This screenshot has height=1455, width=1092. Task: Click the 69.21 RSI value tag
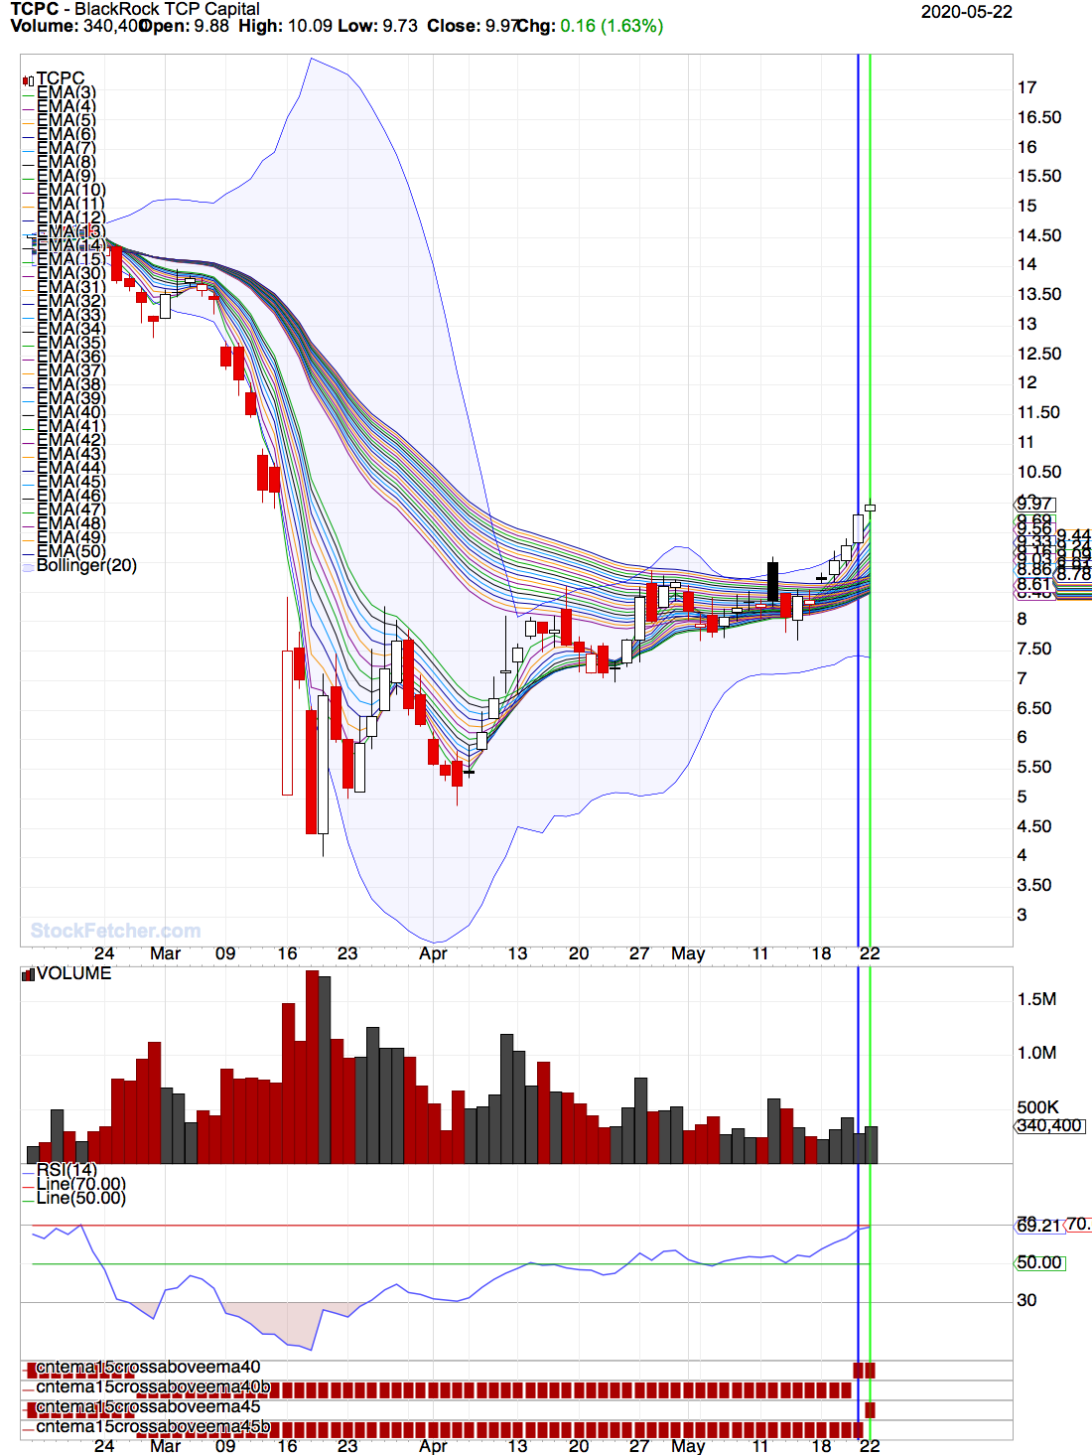coord(1038,1226)
